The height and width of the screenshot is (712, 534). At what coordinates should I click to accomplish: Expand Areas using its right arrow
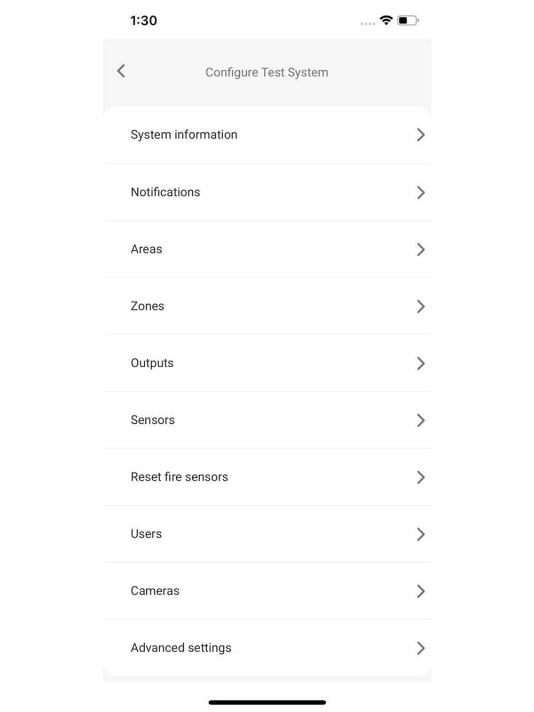(x=420, y=249)
